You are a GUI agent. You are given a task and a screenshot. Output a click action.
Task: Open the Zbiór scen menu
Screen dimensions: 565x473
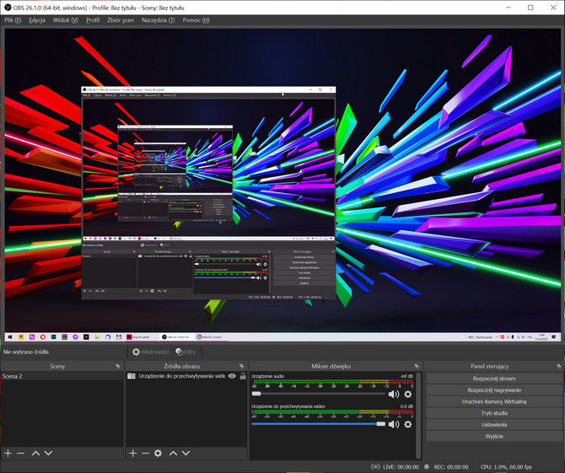pos(121,20)
